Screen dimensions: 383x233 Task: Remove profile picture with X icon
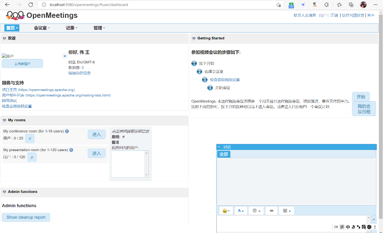[65, 56]
